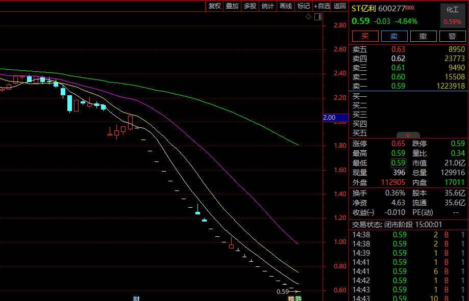This screenshot has height=301, width=469.
Task: Click the blue 2.00 price label on axis
Action: 336,118
